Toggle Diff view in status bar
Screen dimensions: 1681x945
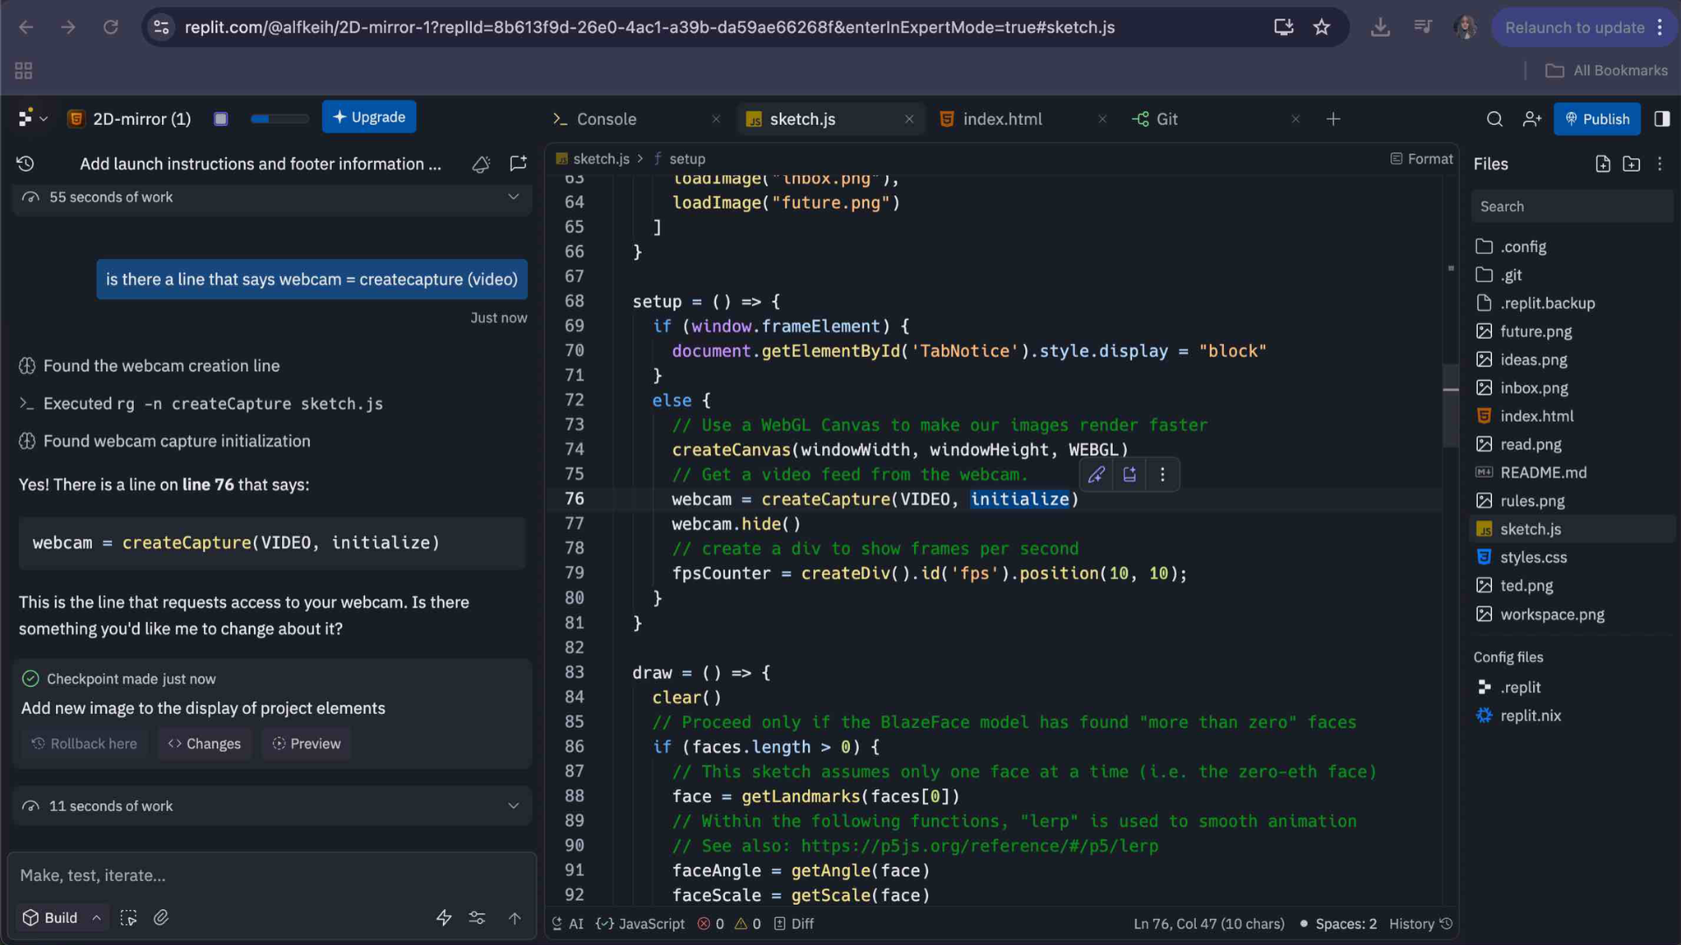(x=794, y=924)
